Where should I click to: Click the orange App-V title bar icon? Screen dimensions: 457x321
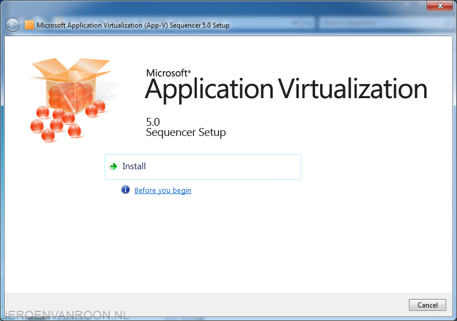click(29, 25)
